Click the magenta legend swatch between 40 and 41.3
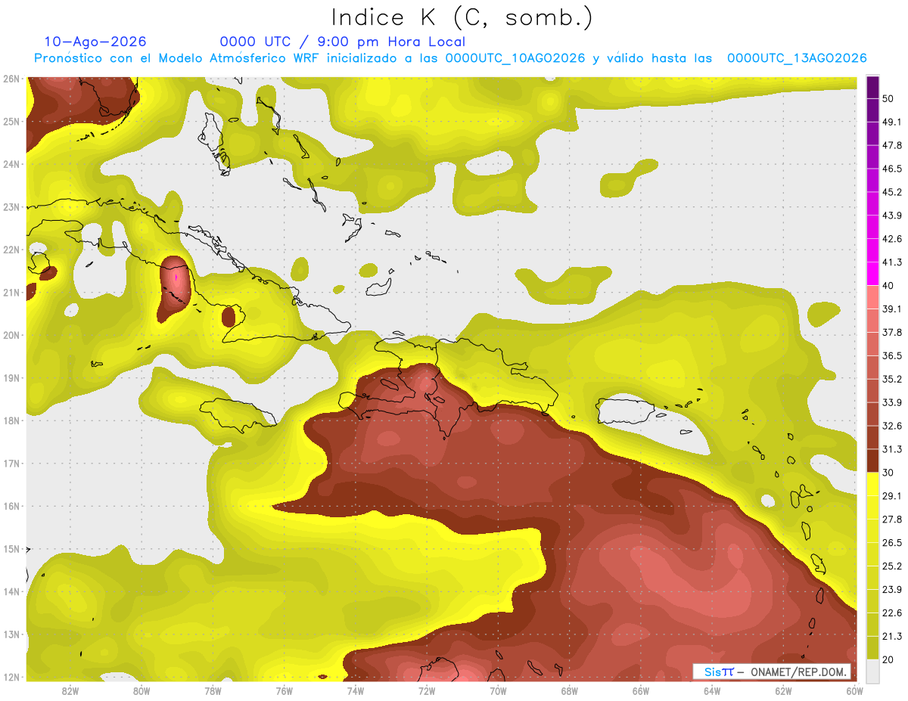Screen dimensions: 908x701 872,274
